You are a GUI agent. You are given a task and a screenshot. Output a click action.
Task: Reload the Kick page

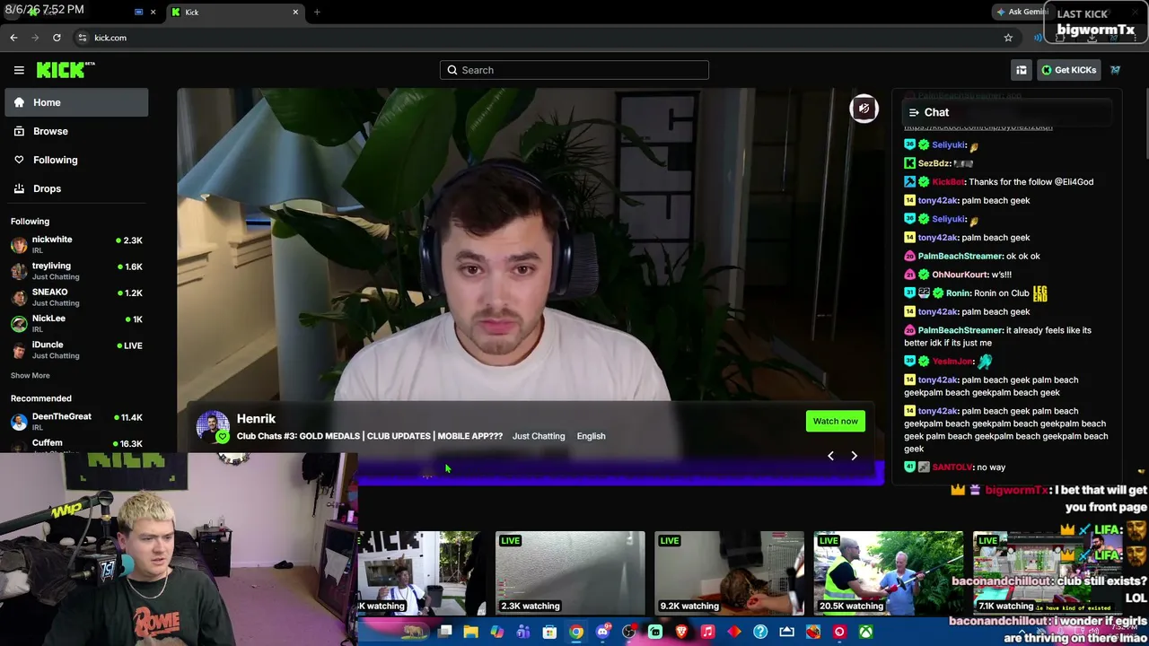(57, 38)
